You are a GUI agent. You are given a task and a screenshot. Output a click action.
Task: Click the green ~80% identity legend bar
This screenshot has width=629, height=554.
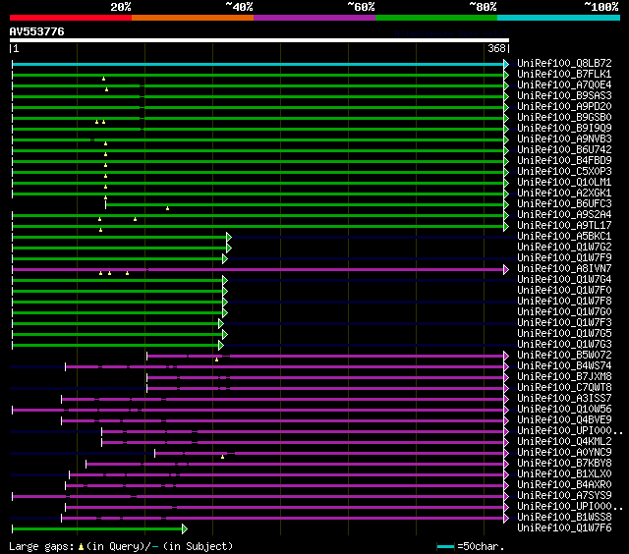tap(436, 18)
